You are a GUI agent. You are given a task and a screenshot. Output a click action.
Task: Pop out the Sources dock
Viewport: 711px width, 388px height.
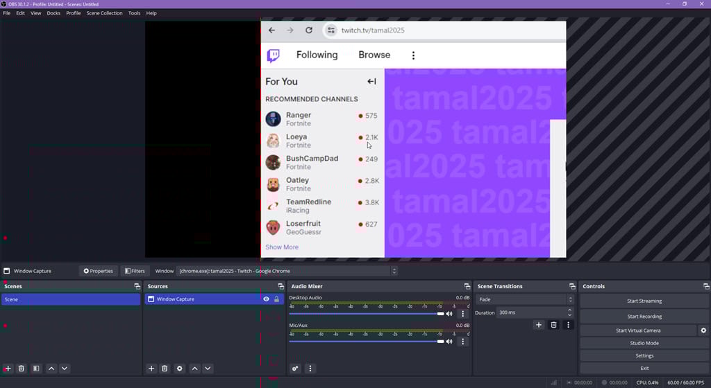[281, 286]
